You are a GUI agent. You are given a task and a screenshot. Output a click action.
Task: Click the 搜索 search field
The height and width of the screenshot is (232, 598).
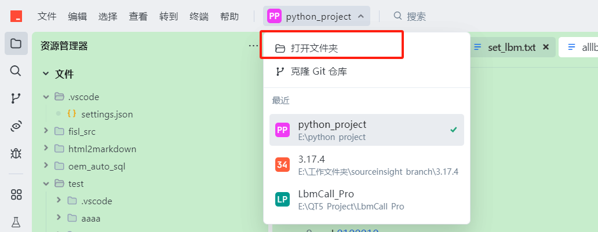coord(416,16)
